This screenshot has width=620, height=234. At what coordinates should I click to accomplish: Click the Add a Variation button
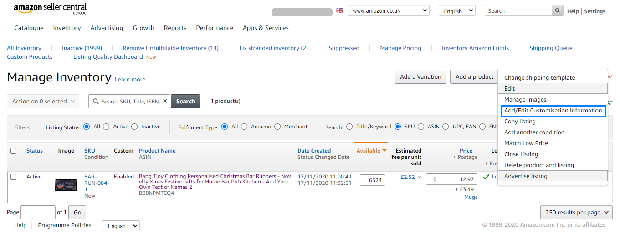tap(420, 77)
